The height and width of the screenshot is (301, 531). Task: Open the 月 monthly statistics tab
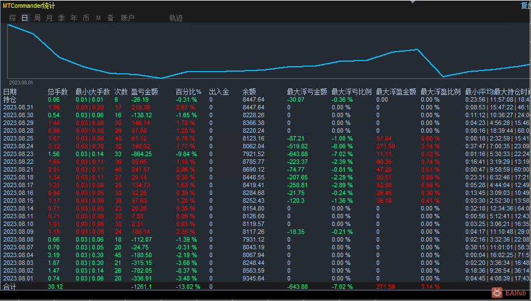pos(49,18)
